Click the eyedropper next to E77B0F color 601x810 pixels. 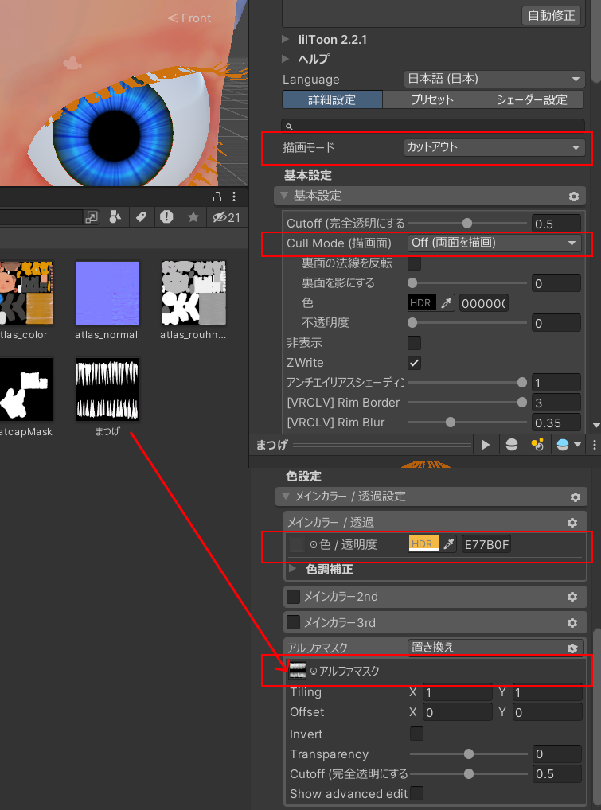click(448, 544)
